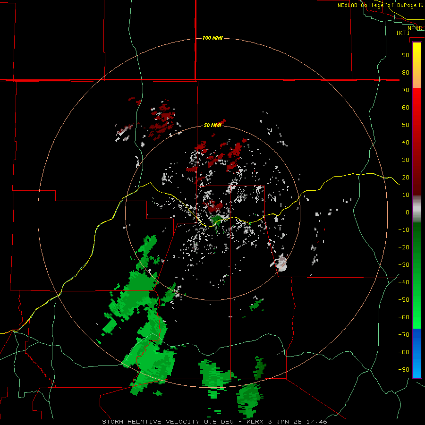Click the -20 scale value
425x425 pixels.
tap(404, 247)
